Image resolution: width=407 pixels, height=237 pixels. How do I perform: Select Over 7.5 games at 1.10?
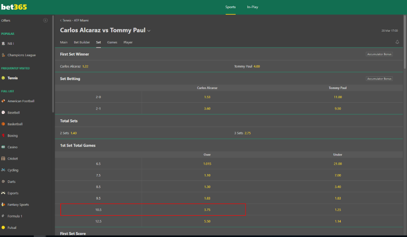pos(207,175)
